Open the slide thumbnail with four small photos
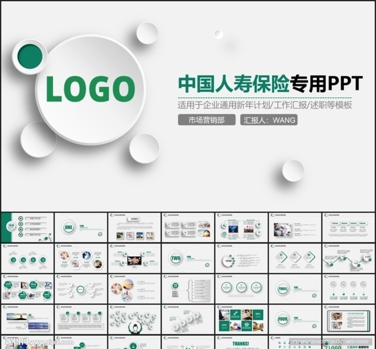Screen dimensions: 376x349 [134, 227]
